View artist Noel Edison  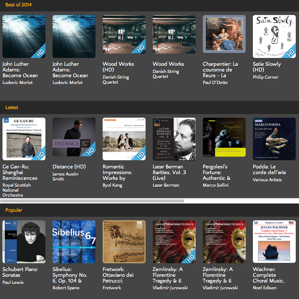pyautogui.click(x=265, y=288)
